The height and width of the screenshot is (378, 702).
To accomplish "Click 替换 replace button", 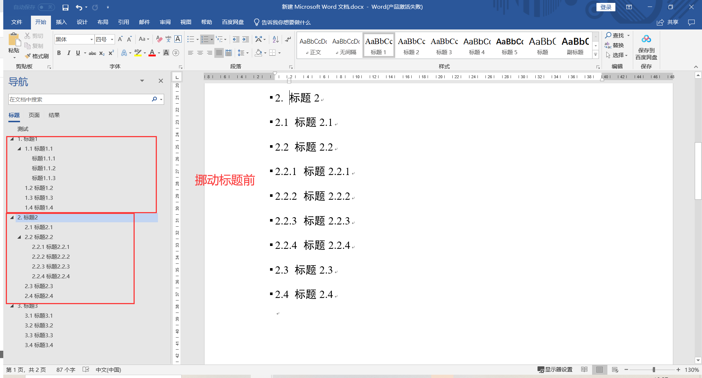I will [614, 45].
